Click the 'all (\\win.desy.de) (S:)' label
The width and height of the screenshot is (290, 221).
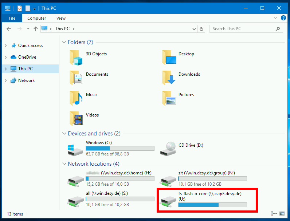click(x=107, y=193)
